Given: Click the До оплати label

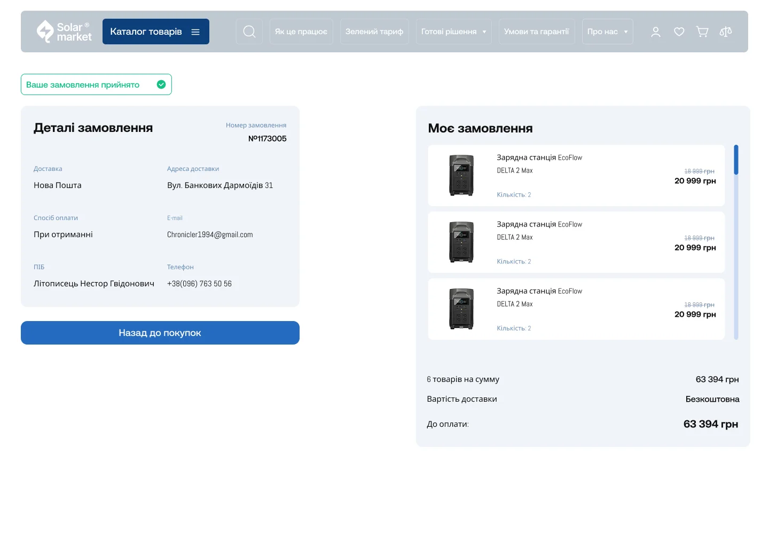Looking at the screenshot, I should click(448, 424).
